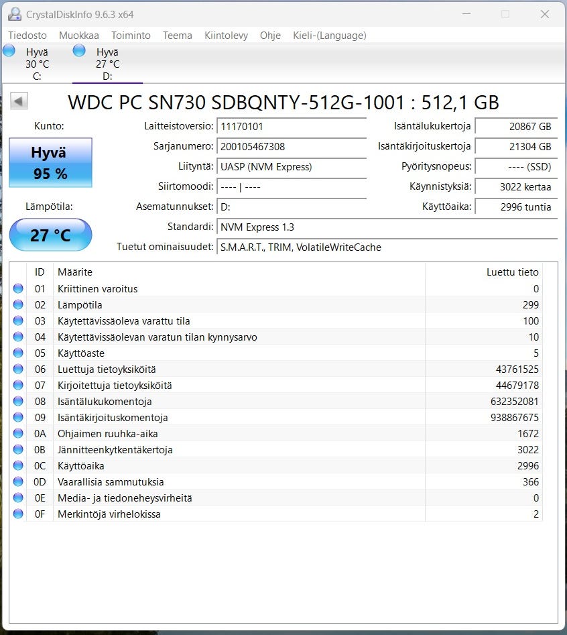Click the Käyttöaika value 2996 tuntia

pos(516,207)
